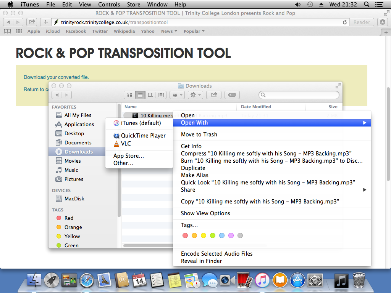
Task: Click Safari page vertical scrollbar
Action: click(388, 134)
